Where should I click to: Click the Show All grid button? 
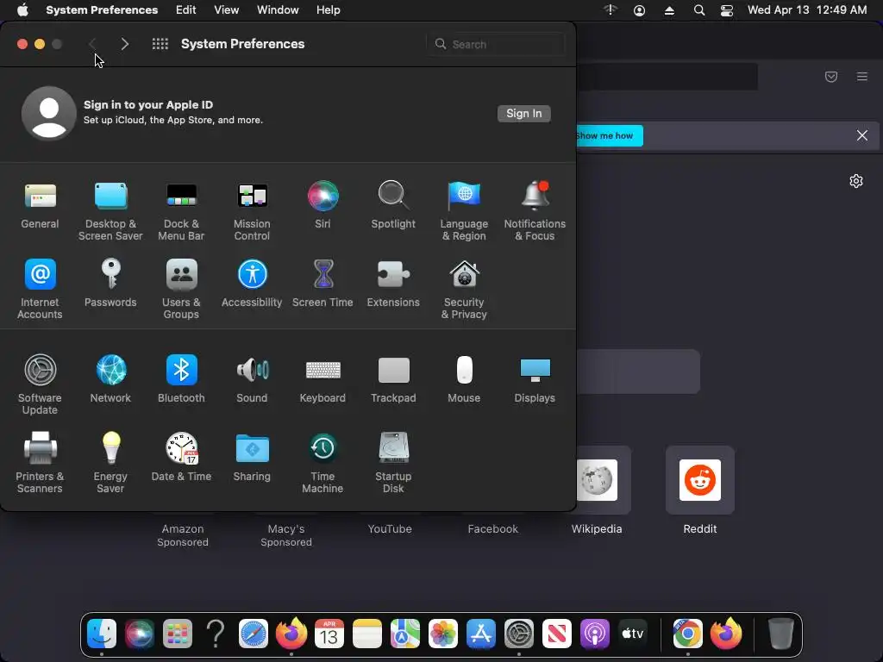coord(160,44)
